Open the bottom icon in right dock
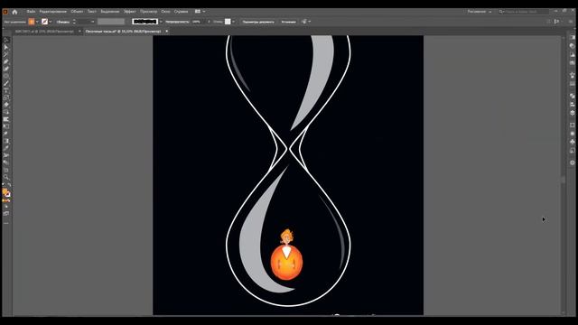 point(572,162)
